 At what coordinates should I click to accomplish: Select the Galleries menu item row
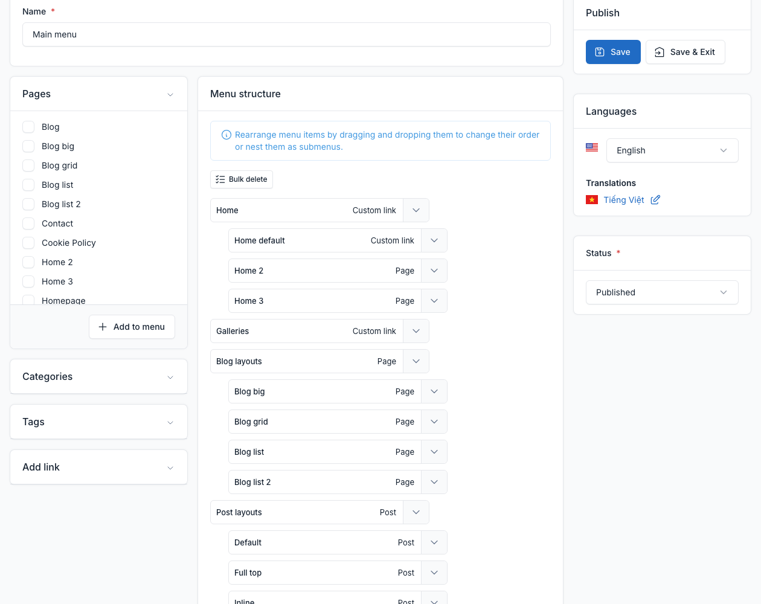[x=319, y=331]
